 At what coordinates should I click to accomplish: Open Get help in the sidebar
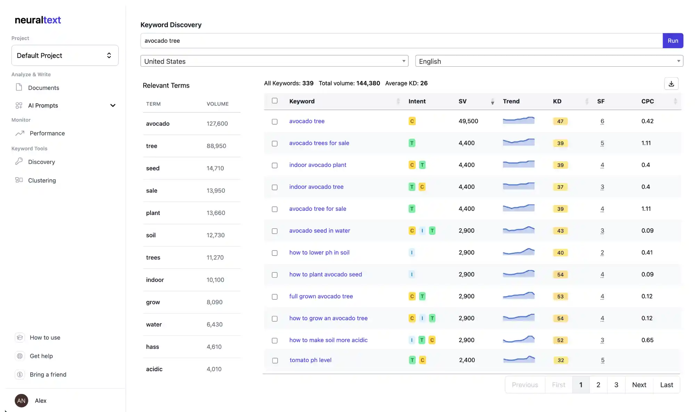pyautogui.click(x=41, y=356)
